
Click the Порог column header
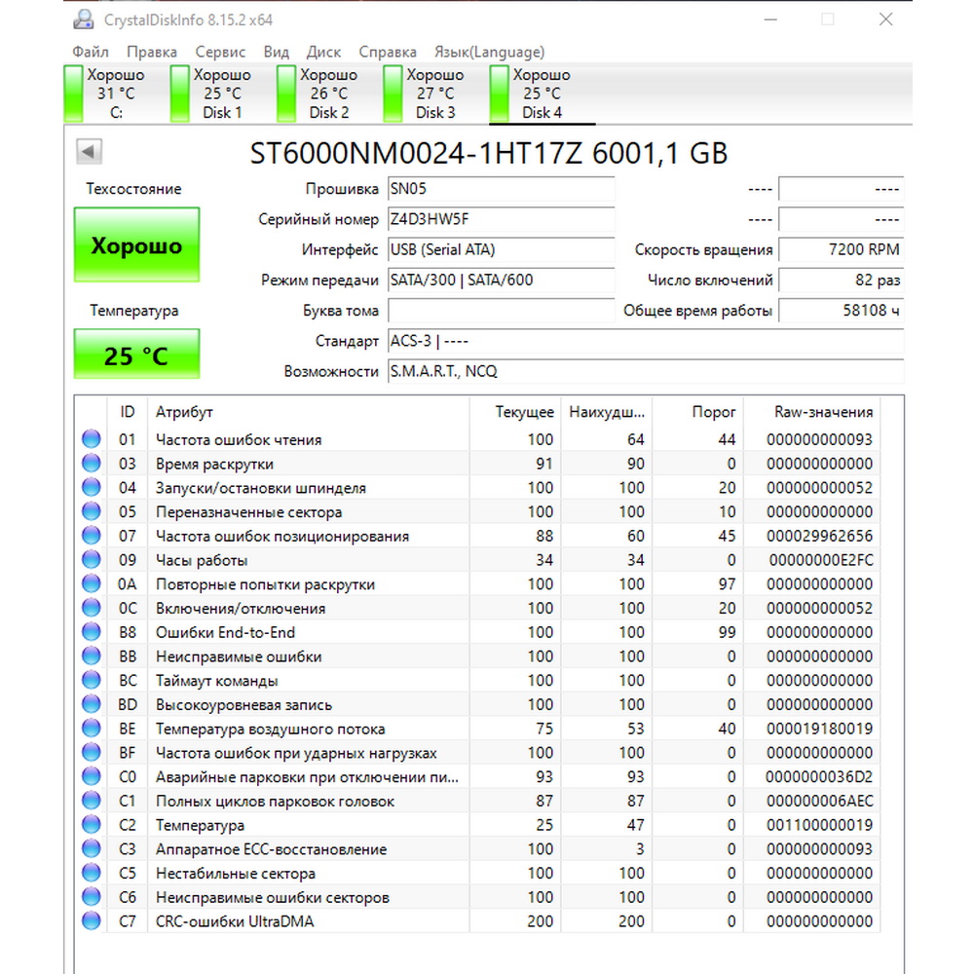point(698,412)
